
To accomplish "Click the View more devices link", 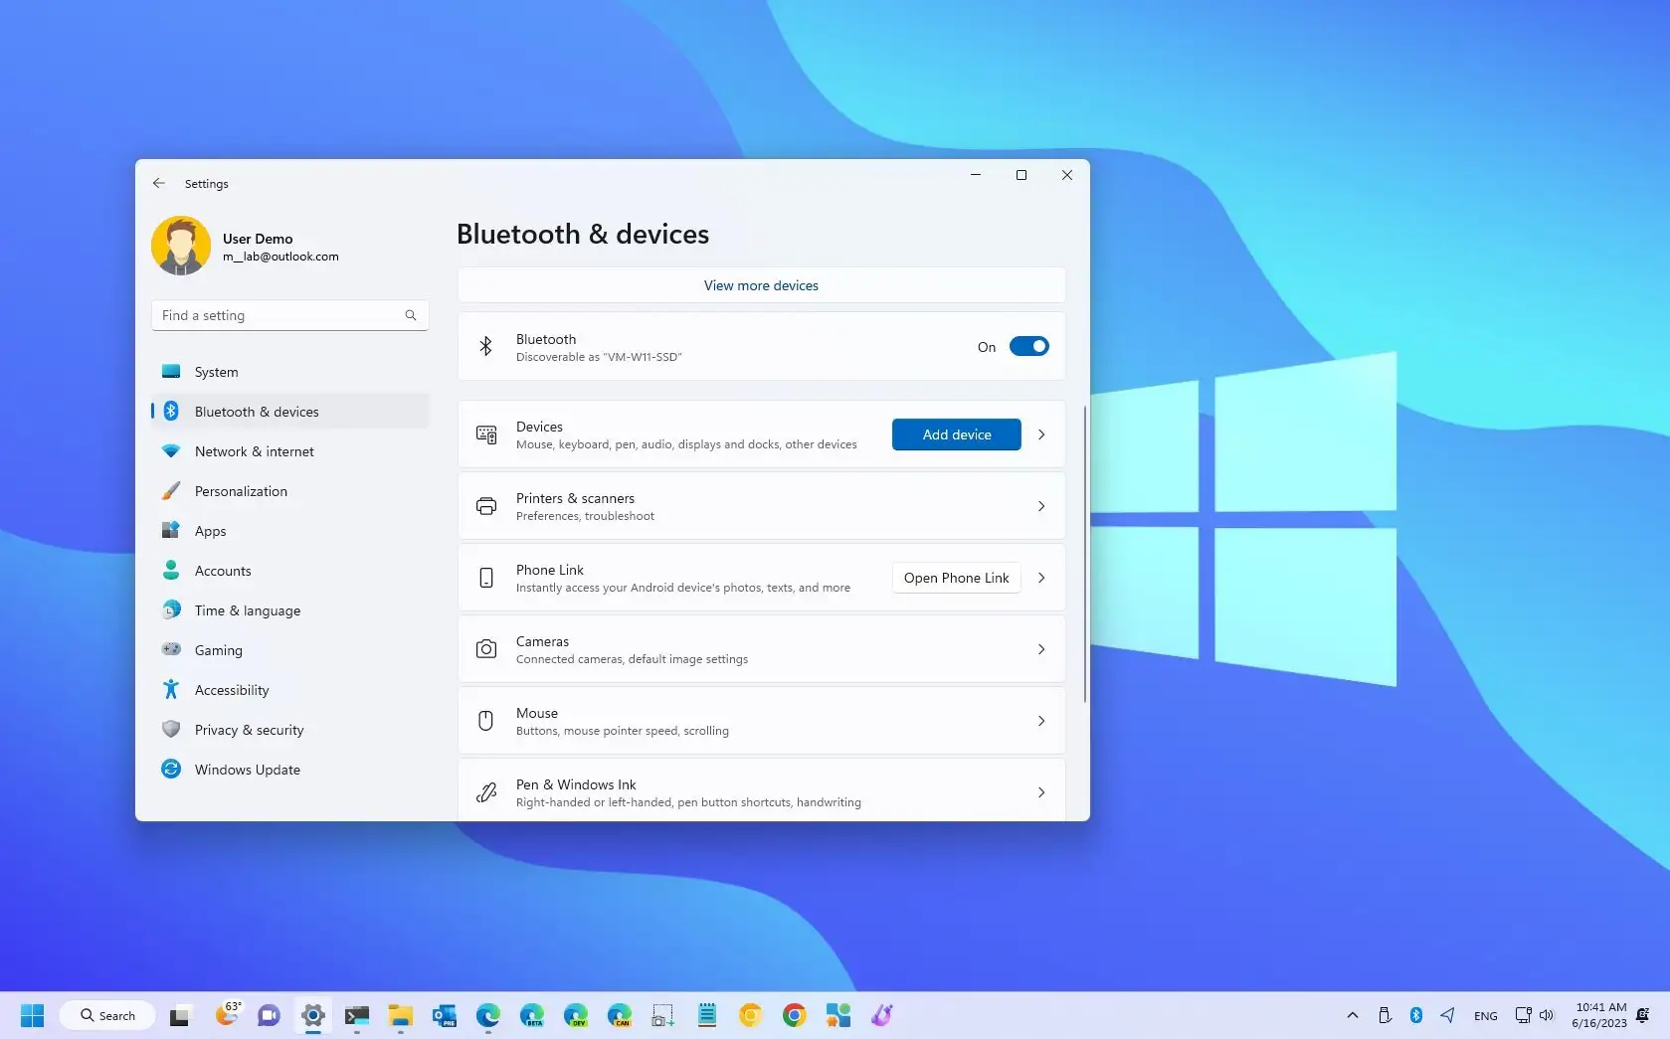I will tap(760, 285).
